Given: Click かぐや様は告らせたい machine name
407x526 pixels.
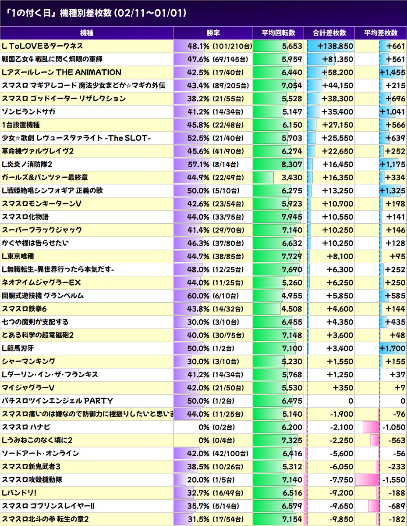Looking at the screenshot, I should click(x=35, y=243).
